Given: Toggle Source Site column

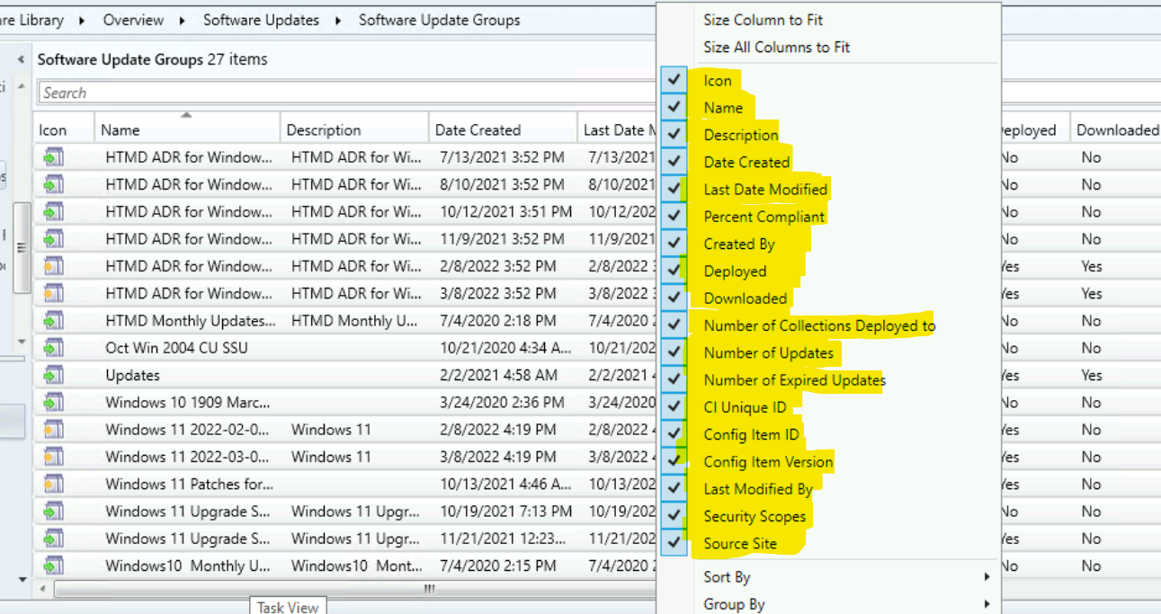Looking at the screenshot, I should click(674, 543).
